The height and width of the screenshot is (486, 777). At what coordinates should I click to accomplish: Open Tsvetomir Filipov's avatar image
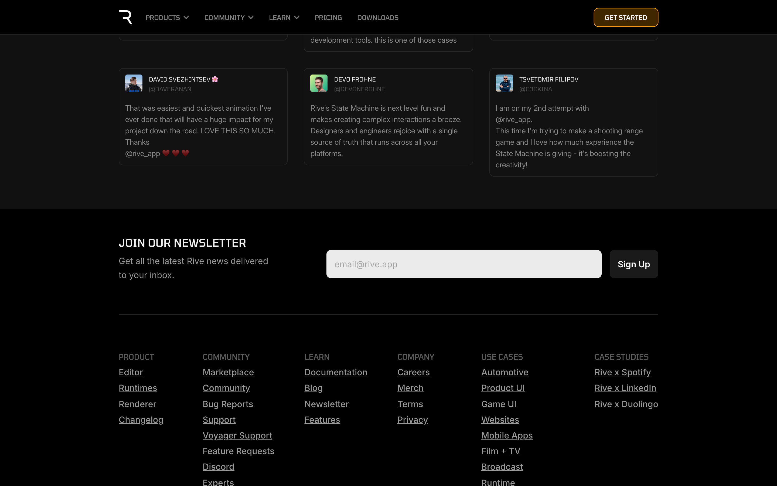pos(504,83)
